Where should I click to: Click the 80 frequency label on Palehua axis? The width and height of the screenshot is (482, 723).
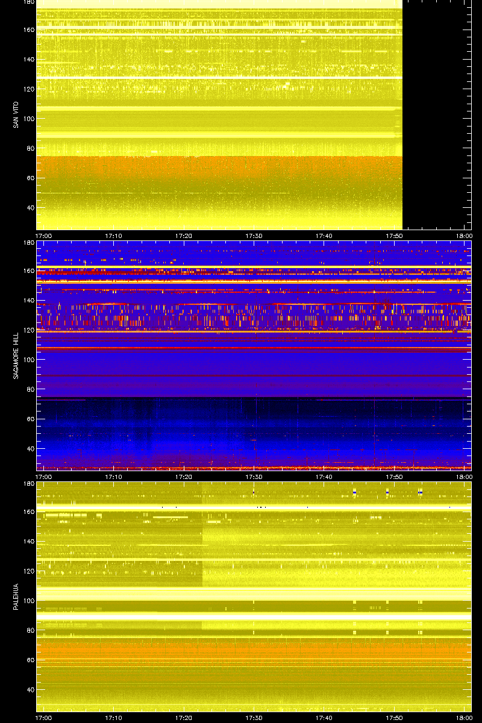[30, 630]
